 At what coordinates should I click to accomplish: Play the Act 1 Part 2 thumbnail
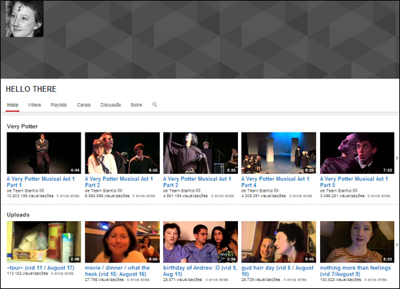122,153
